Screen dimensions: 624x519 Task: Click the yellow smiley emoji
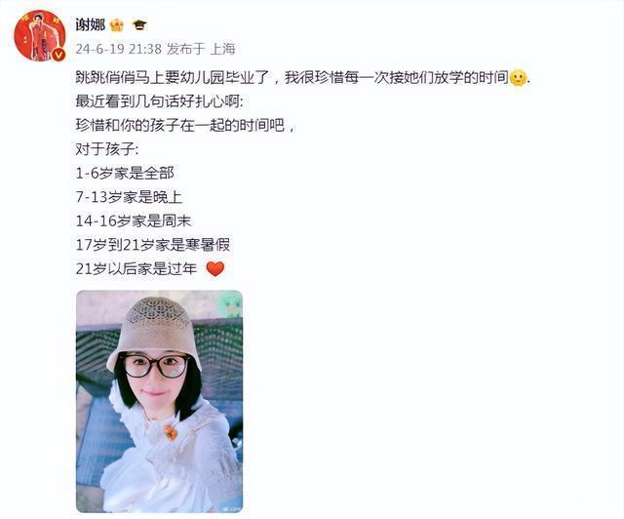pos(518,78)
